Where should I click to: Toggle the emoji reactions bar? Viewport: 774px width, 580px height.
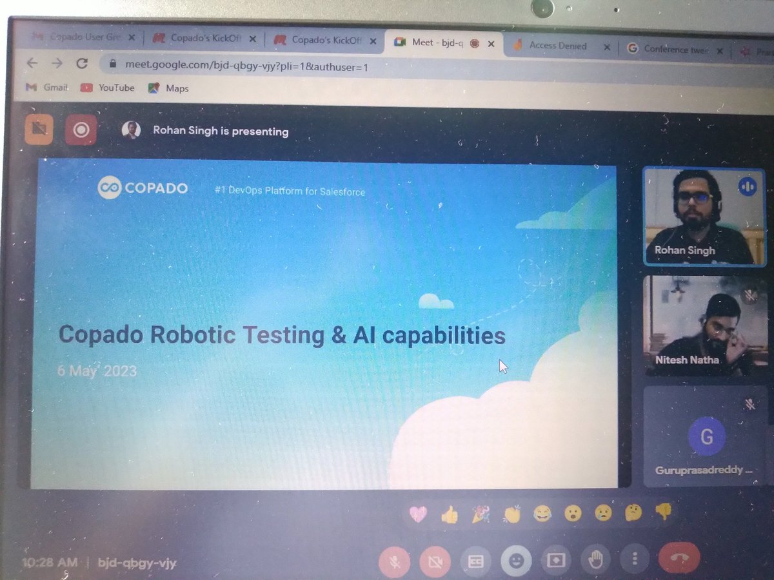click(x=515, y=561)
